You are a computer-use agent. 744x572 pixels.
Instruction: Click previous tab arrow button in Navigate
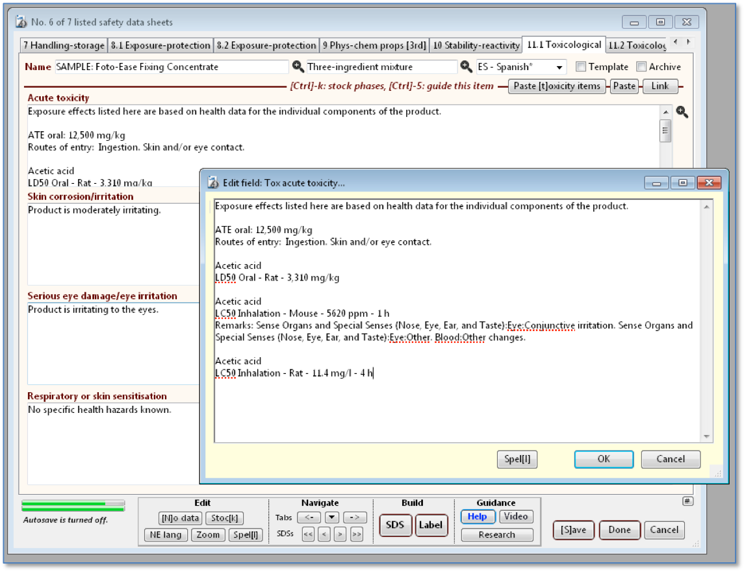[x=309, y=517]
